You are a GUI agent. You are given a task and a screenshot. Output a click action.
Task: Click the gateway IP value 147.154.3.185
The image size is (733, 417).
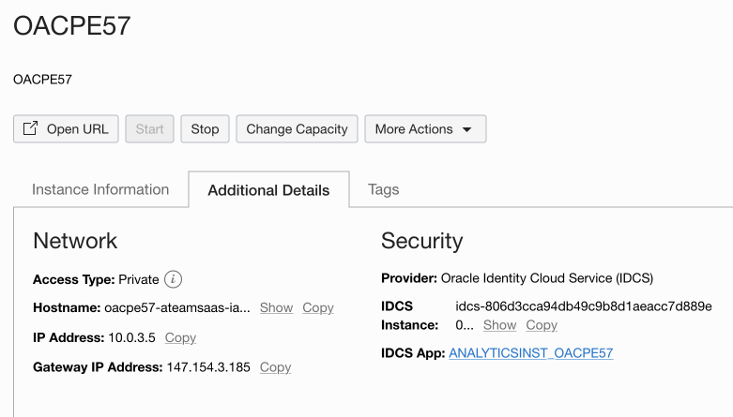coord(208,367)
